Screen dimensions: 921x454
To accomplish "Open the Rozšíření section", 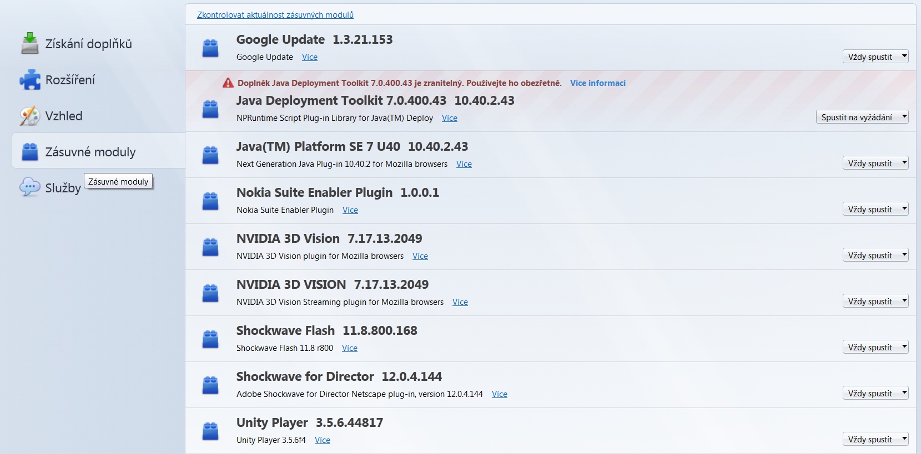I will (x=70, y=80).
